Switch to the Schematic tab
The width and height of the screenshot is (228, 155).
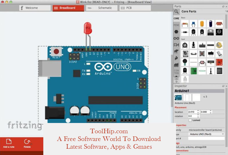pyautogui.click(x=102, y=8)
